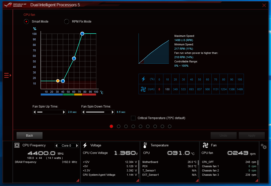Select the first red page dot
The width and height of the screenshot is (271, 186).
click(x=111, y=126)
